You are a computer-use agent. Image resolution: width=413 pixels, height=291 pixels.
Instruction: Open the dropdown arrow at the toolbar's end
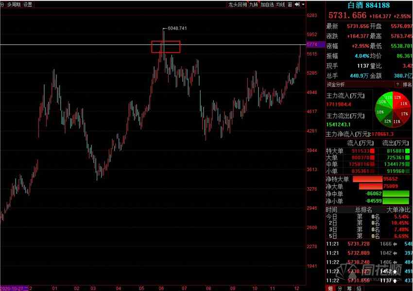pos(303,4)
